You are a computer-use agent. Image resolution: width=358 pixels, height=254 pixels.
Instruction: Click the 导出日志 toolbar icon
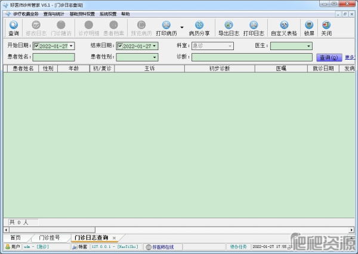coord(228,28)
